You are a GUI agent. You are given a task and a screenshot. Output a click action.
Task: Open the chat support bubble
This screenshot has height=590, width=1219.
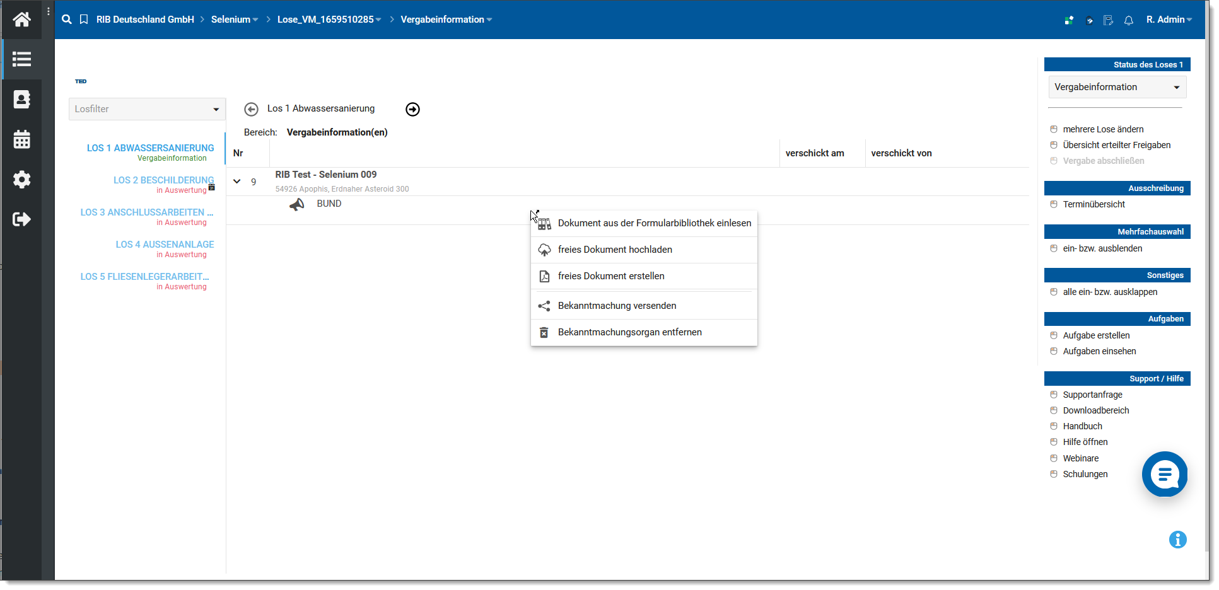click(x=1165, y=474)
